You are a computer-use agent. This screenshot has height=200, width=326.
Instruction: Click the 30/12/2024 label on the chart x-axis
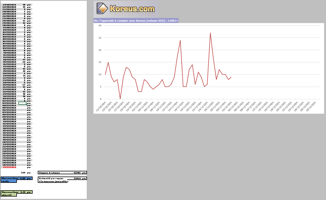click(x=311, y=107)
